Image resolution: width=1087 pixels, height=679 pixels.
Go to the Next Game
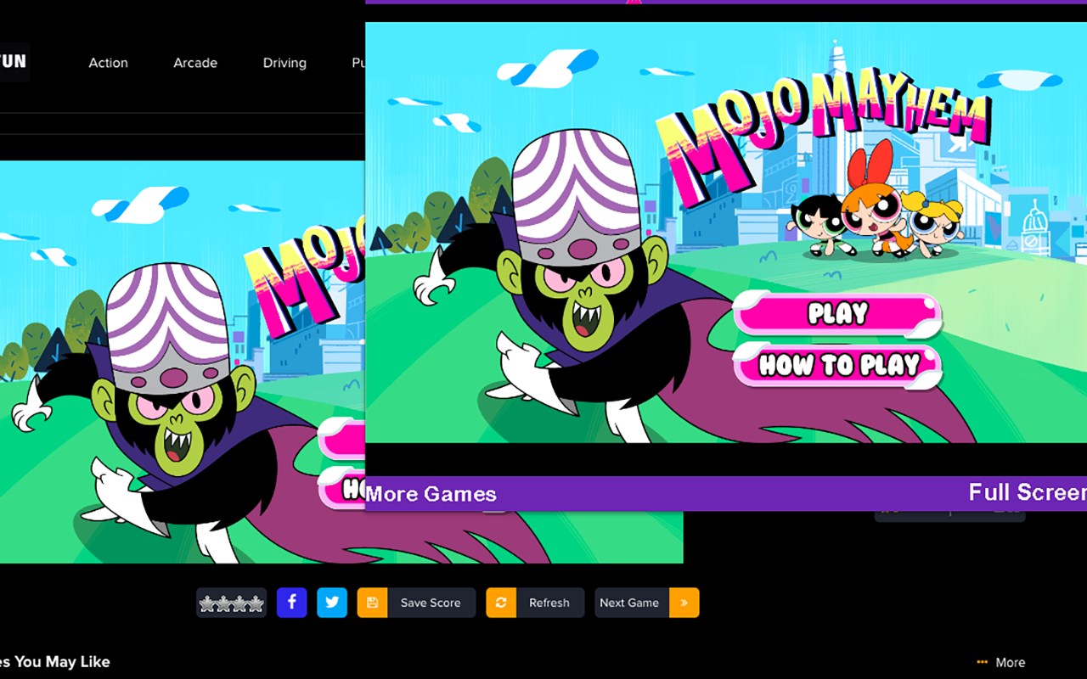pyautogui.click(x=647, y=603)
